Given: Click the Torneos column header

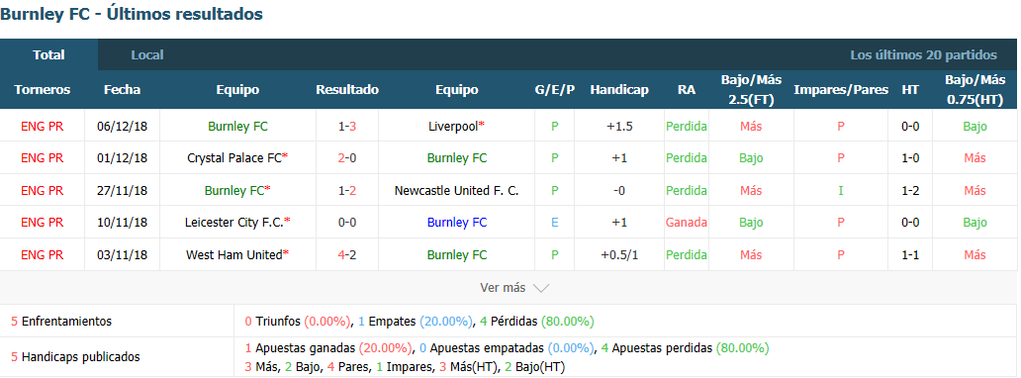Looking at the screenshot, I should pyautogui.click(x=43, y=90).
